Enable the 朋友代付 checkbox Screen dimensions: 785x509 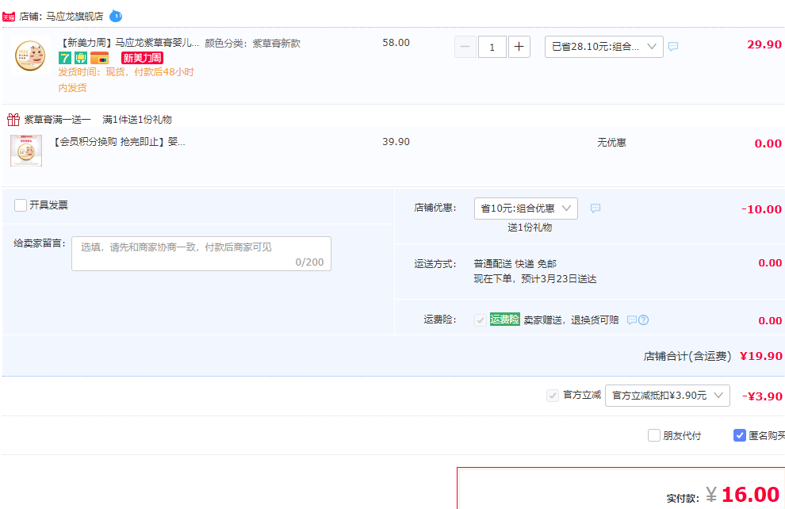[654, 435]
